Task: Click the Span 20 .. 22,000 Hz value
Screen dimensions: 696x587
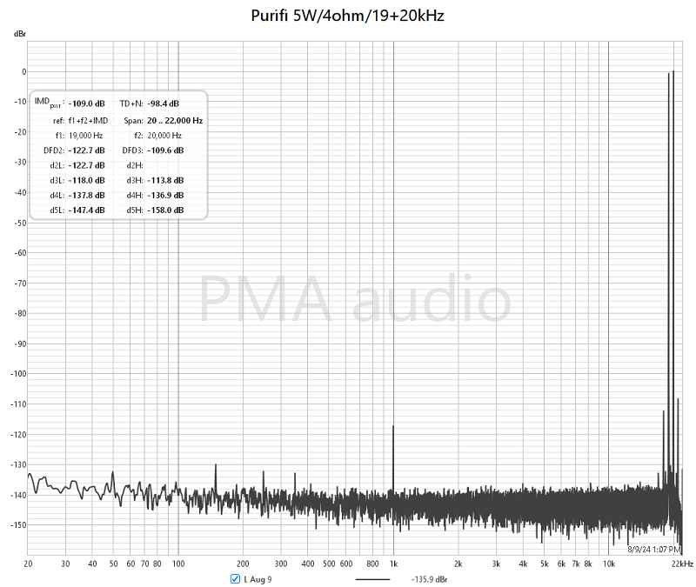Action: [175, 121]
